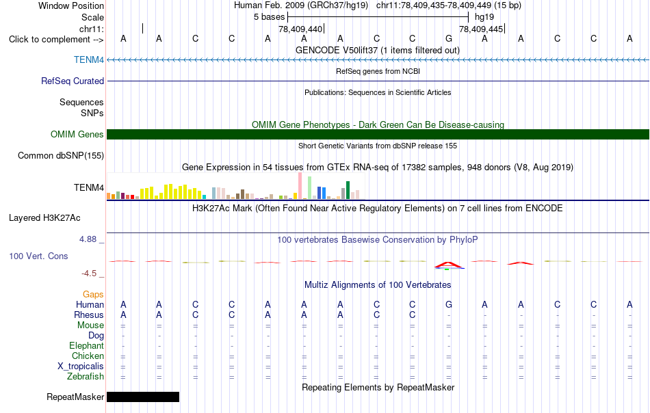Screen dimensions: 650x413
Task: Select the Zebrafish alignment row label
Action: click(x=86, y=377)
